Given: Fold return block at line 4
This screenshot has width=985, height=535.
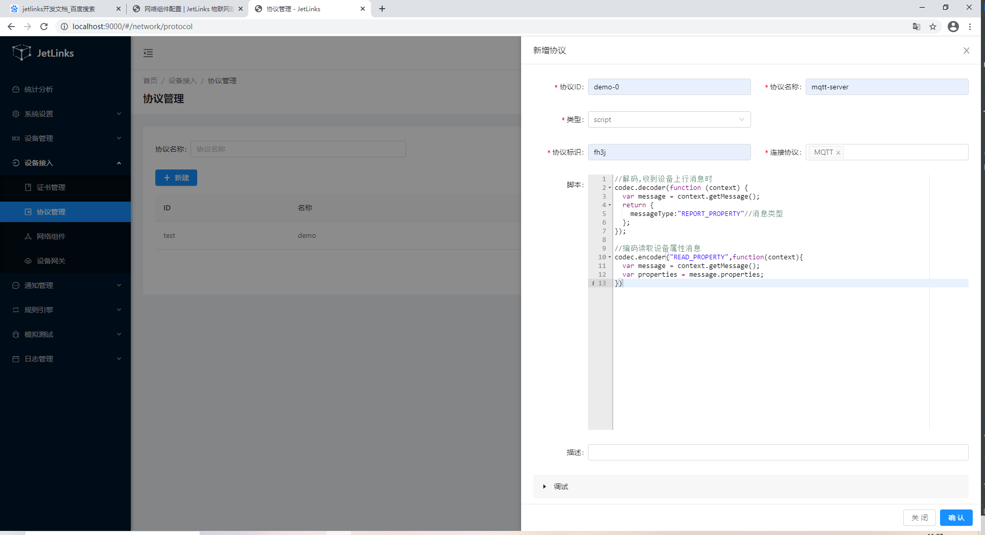Looking at the screenshot, I should point(609,205).
